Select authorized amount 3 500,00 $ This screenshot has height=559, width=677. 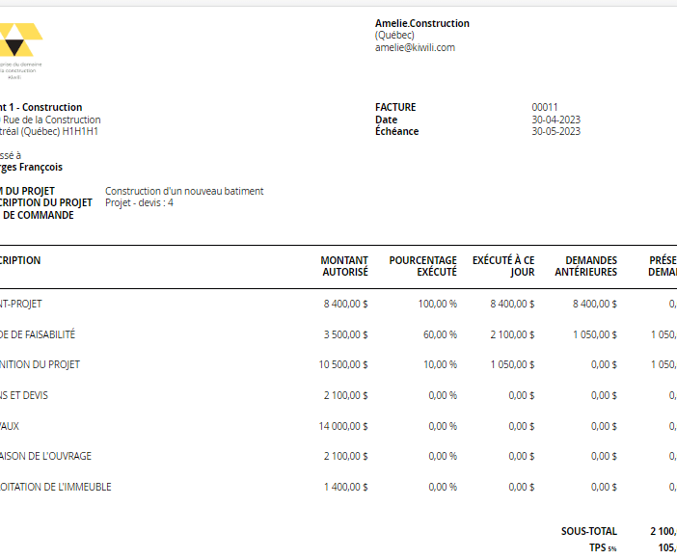(346, 334)
